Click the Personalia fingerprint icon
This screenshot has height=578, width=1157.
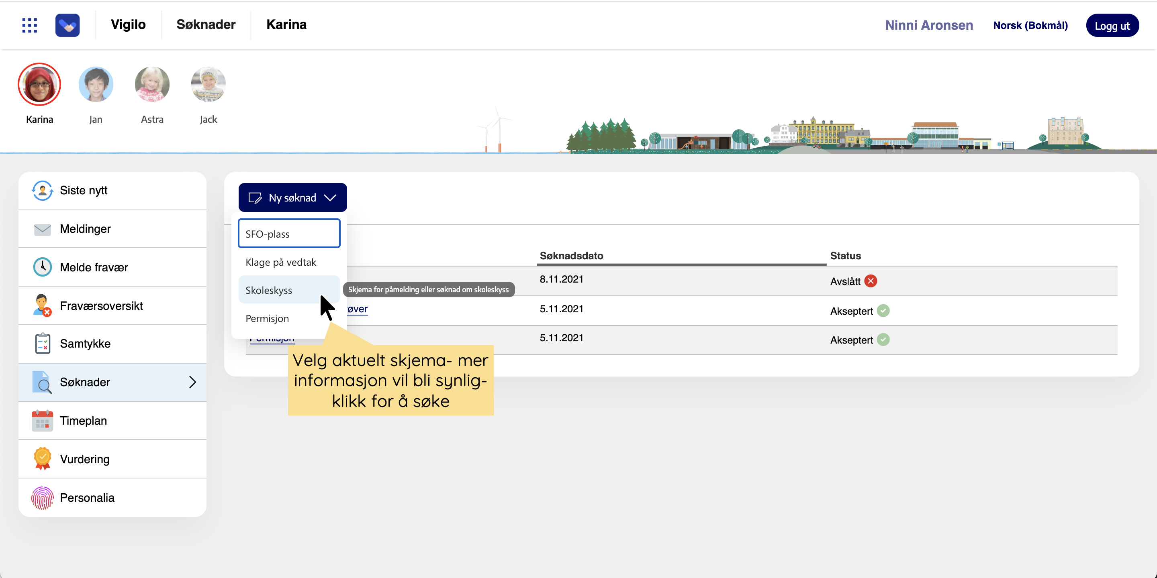tap(42, 498)
